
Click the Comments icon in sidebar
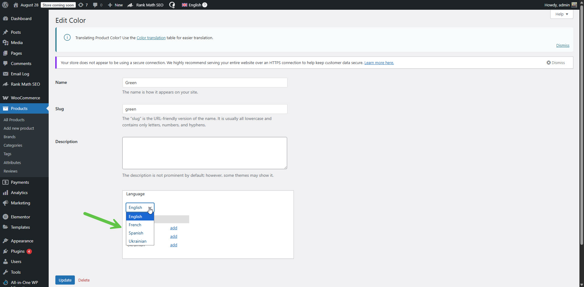[5, 63]
